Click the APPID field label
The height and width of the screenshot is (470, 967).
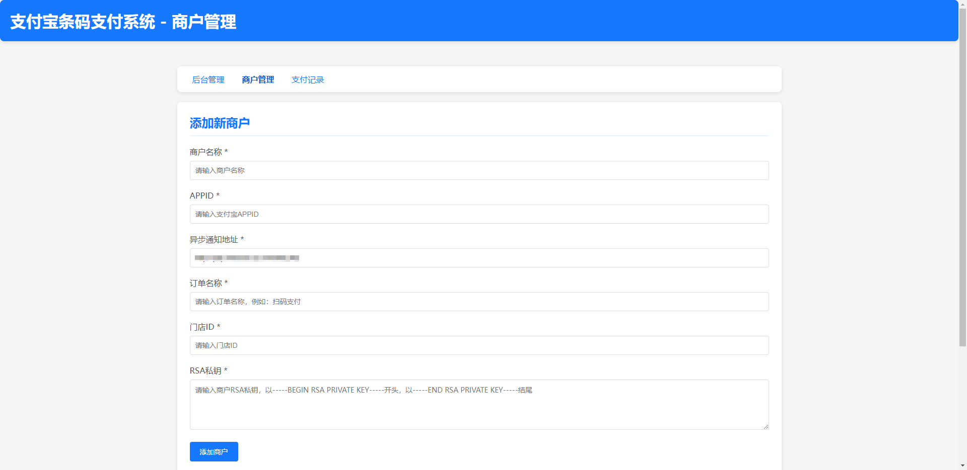tap(201, 196)
